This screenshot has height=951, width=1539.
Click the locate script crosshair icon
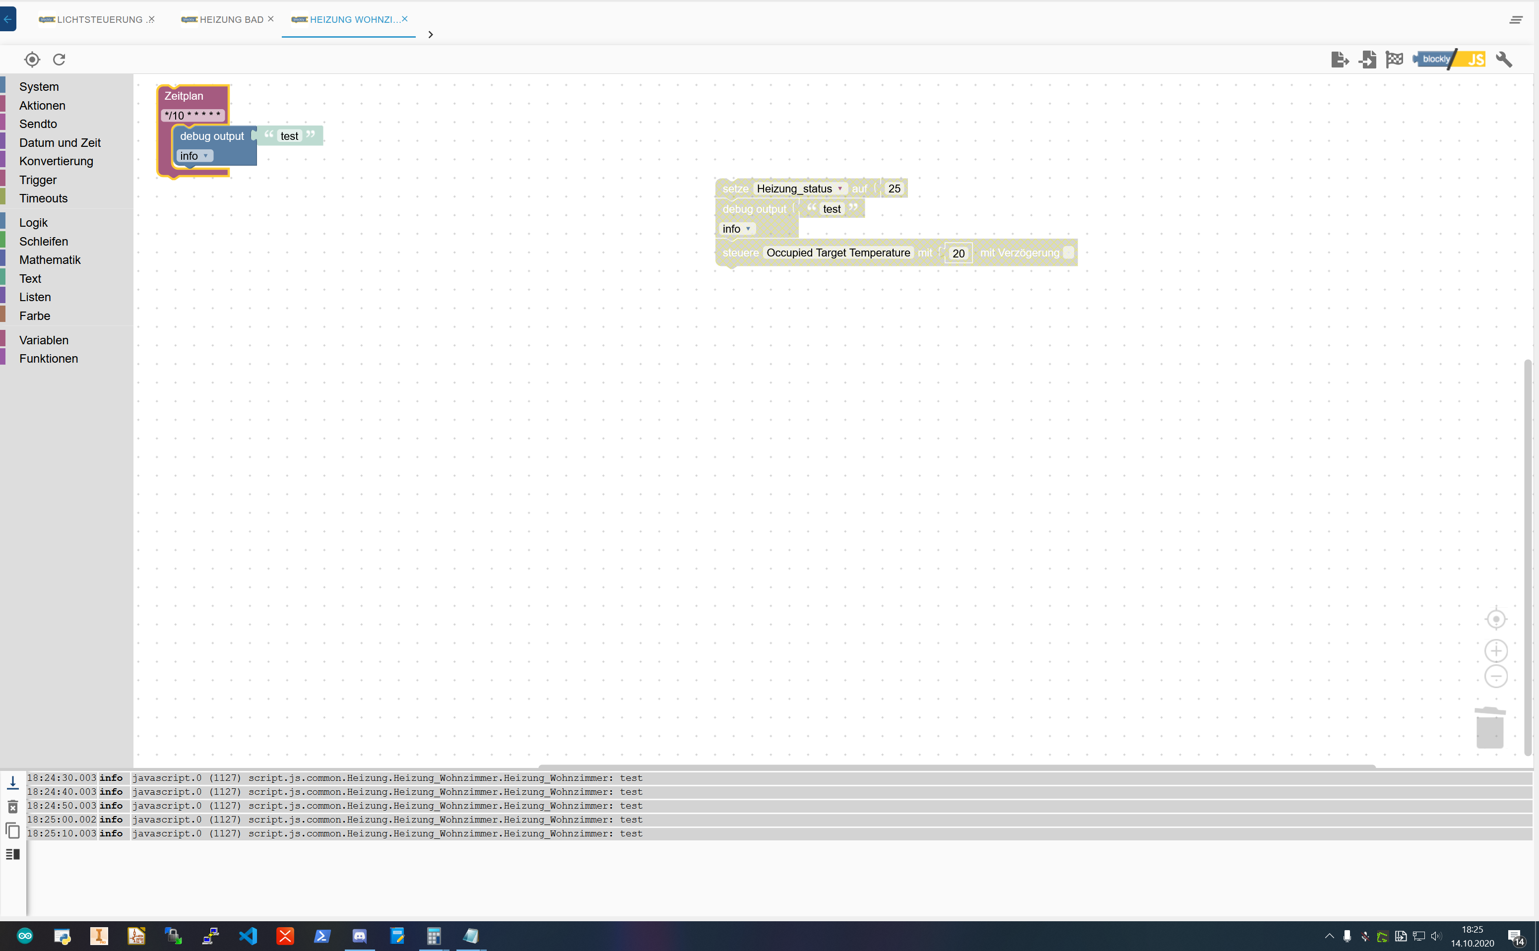point(31,59)
